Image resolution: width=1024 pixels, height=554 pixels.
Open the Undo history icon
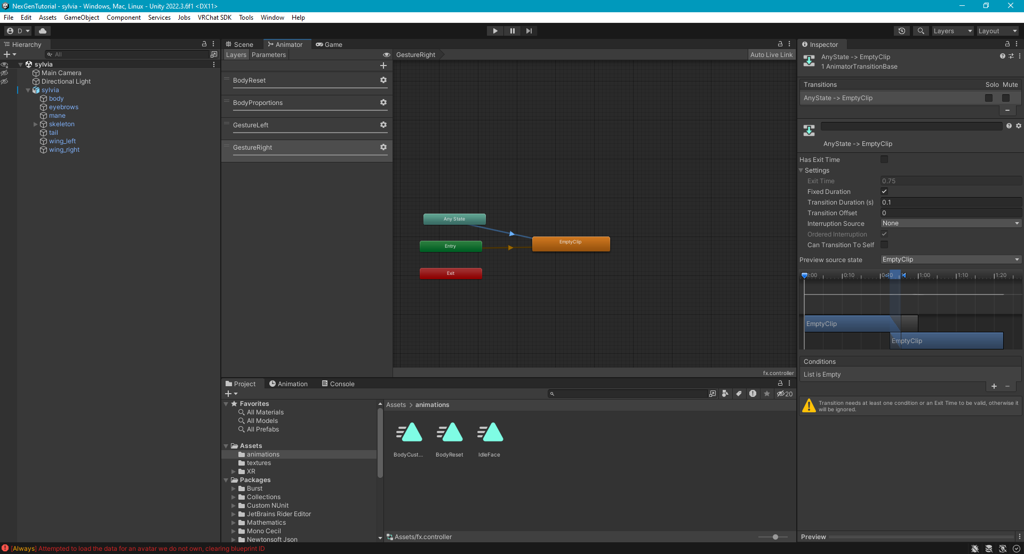click(x=902, y=31)
